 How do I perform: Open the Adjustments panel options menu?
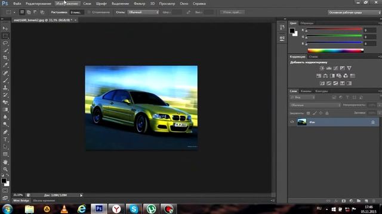(380, 56)
